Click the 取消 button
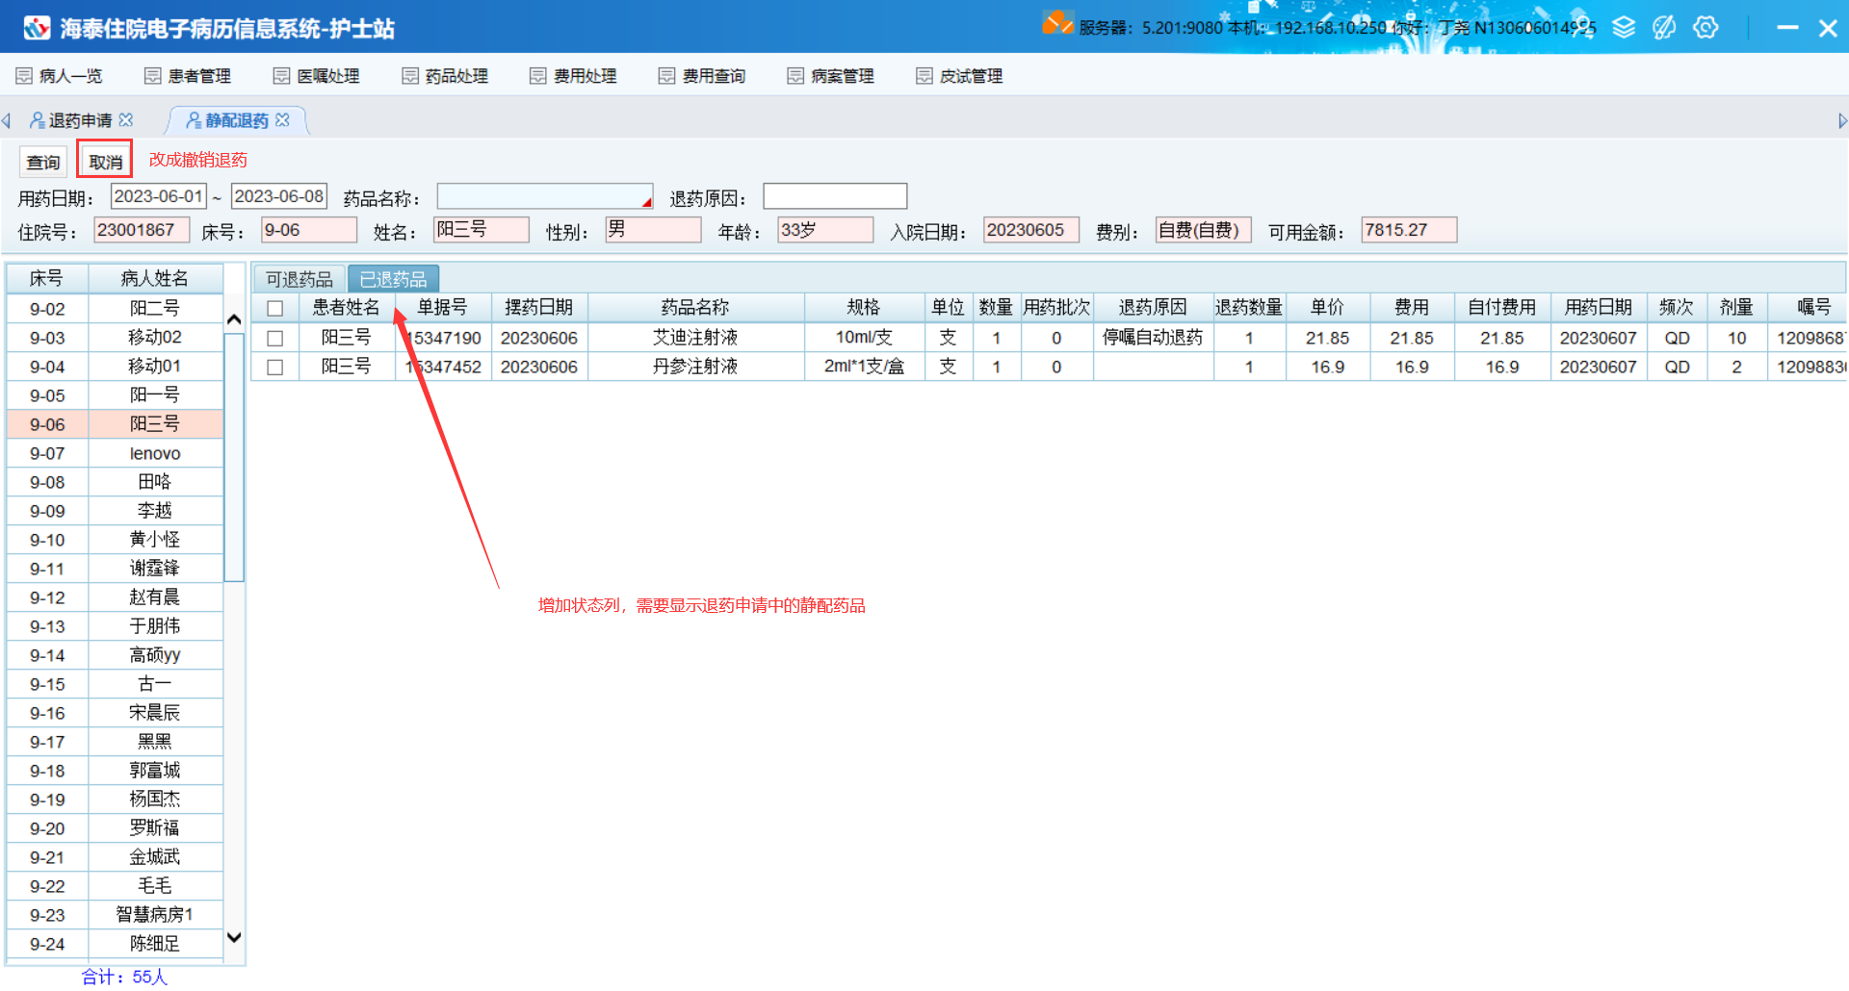The width and height of the screenshot is (1849, 991). [105, 162]
